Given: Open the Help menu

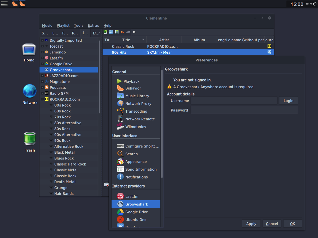Looking at the screenshot, I should pyautogui.click(x=107, y=25).
